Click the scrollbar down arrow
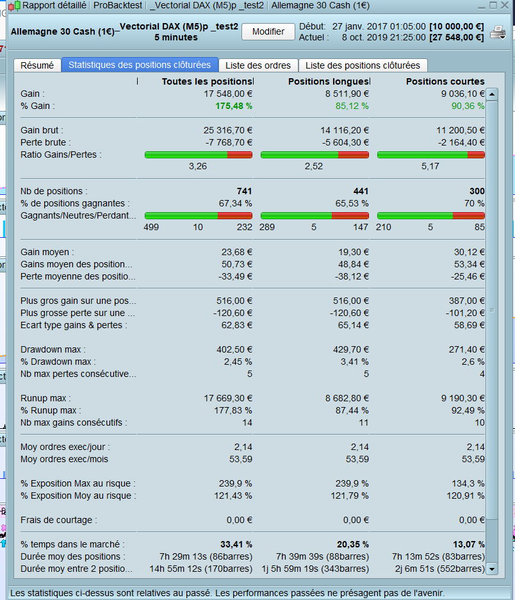 tap(492, 569)
